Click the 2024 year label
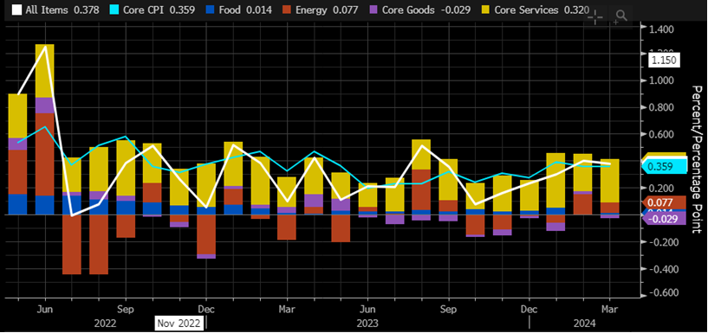Image resolution: width=708 pixels, height=333 pixels. (x=584, y=323)
